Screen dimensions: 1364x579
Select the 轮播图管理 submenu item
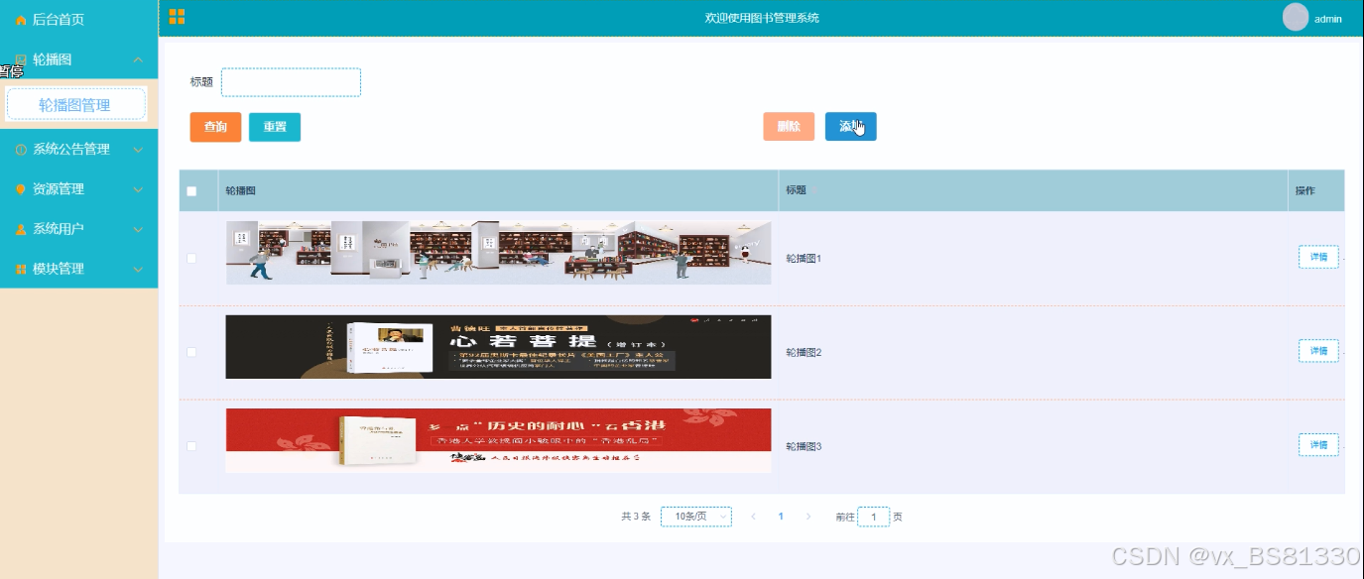coord(76,104)
